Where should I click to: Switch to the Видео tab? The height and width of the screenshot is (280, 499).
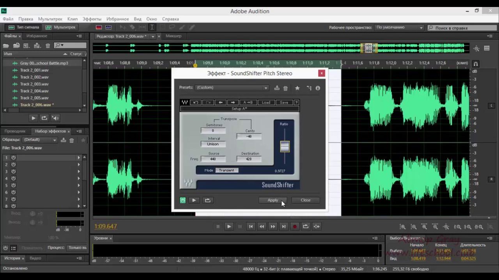pos(35,258)
